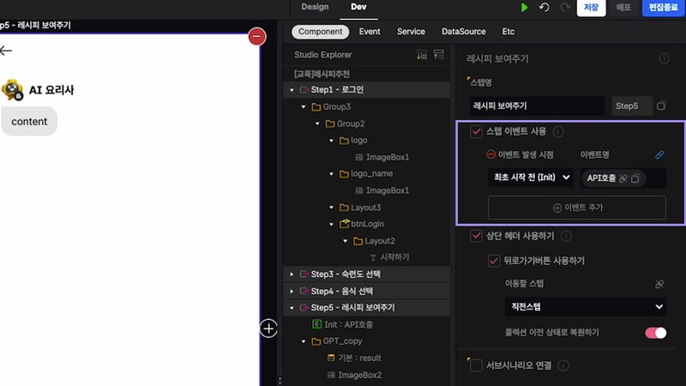Click the undo arrow icon
The width and height of the screenshot is (686, 386).
click(x=544, y=8)
